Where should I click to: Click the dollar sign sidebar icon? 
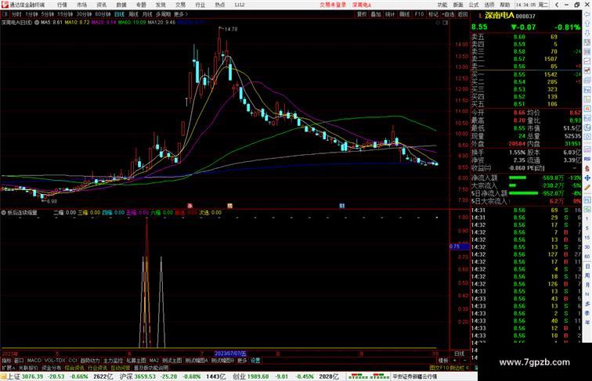click(x=587, y=169)
